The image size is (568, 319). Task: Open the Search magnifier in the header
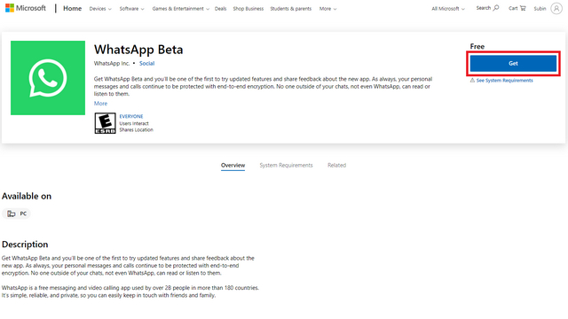(487, 8)
